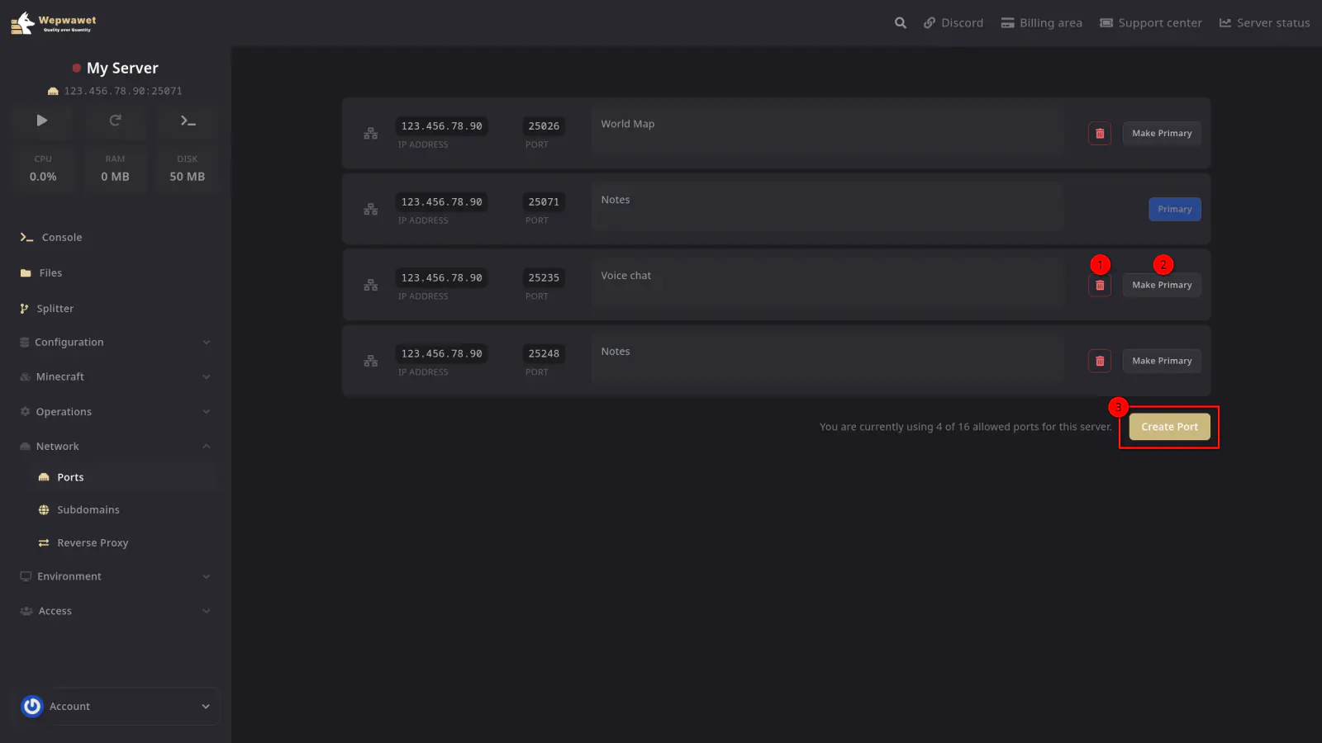The image size is (1322, 743).
Task: Delete port 25235 Voice chat entry
Action: pyautogui.click(x=1099, y=286)
